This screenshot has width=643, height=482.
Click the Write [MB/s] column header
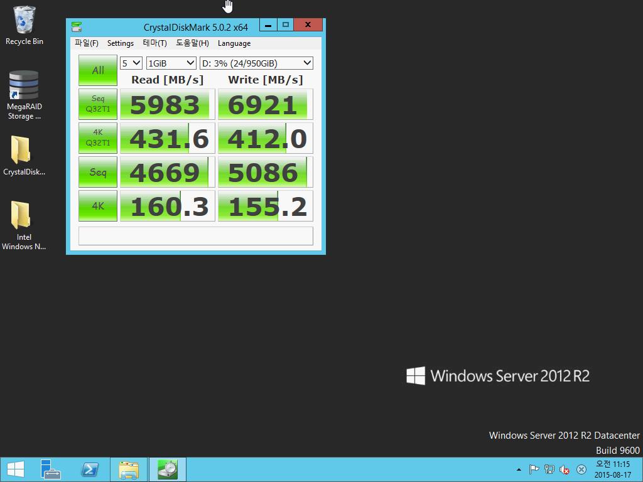coord(266,80)
